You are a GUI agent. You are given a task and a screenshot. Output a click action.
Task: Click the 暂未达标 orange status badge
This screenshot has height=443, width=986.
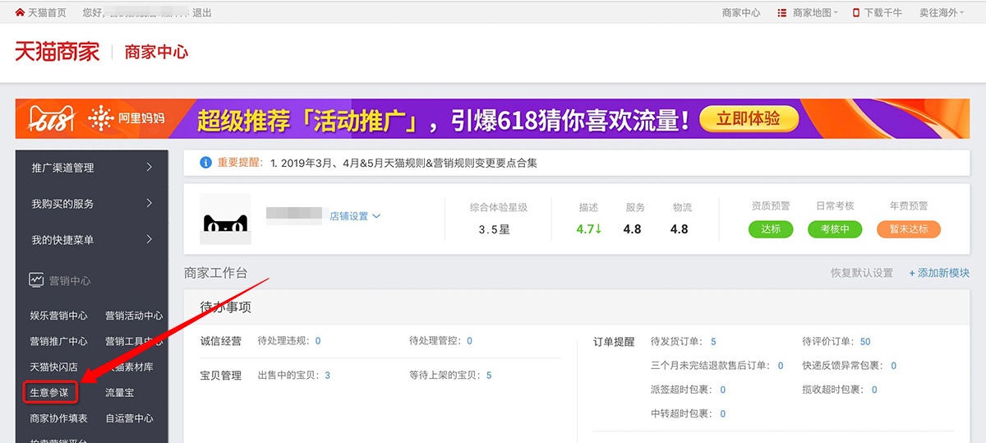[x=908, y=229]
